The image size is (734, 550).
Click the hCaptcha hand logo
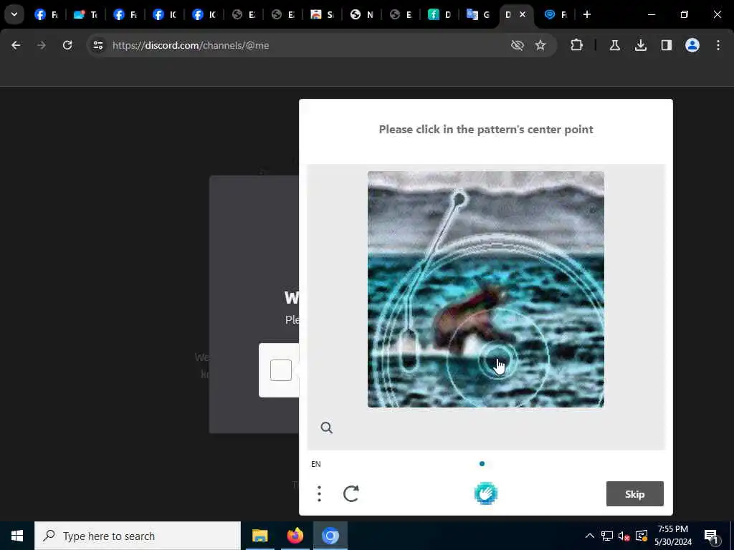[x=485, y=493]
